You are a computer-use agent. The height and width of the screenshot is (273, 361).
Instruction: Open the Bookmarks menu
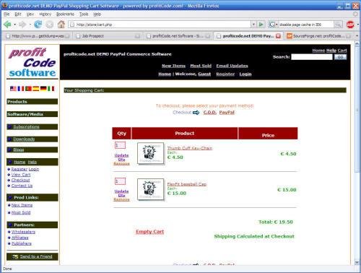click(65, 14)
